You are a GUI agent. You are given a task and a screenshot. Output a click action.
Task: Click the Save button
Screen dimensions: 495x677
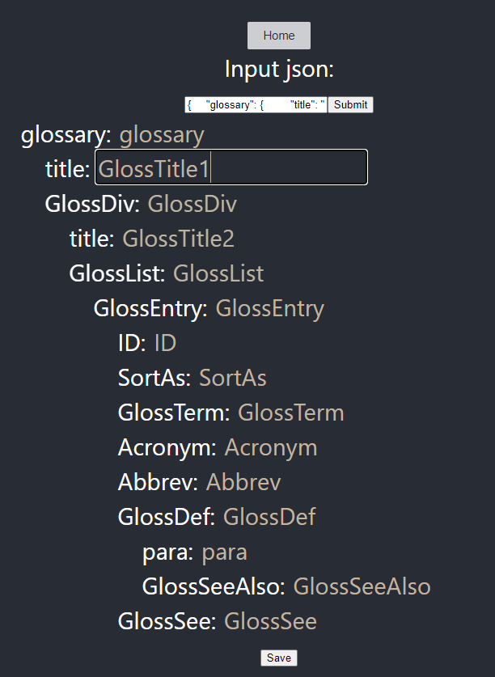click(x=278, y=658)
